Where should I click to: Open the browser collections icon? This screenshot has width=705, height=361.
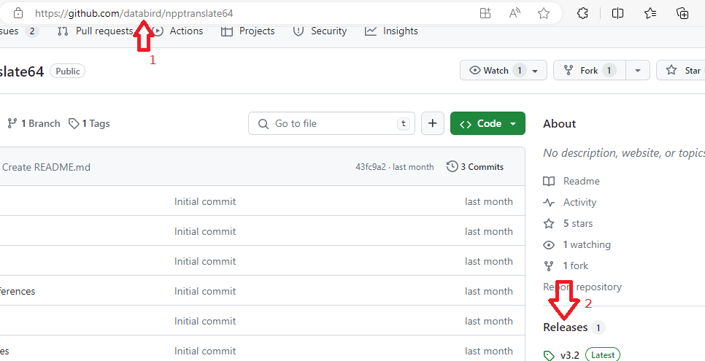[682, 13]
